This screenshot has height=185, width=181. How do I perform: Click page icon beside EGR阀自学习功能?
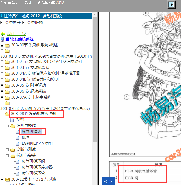[18, 144]
